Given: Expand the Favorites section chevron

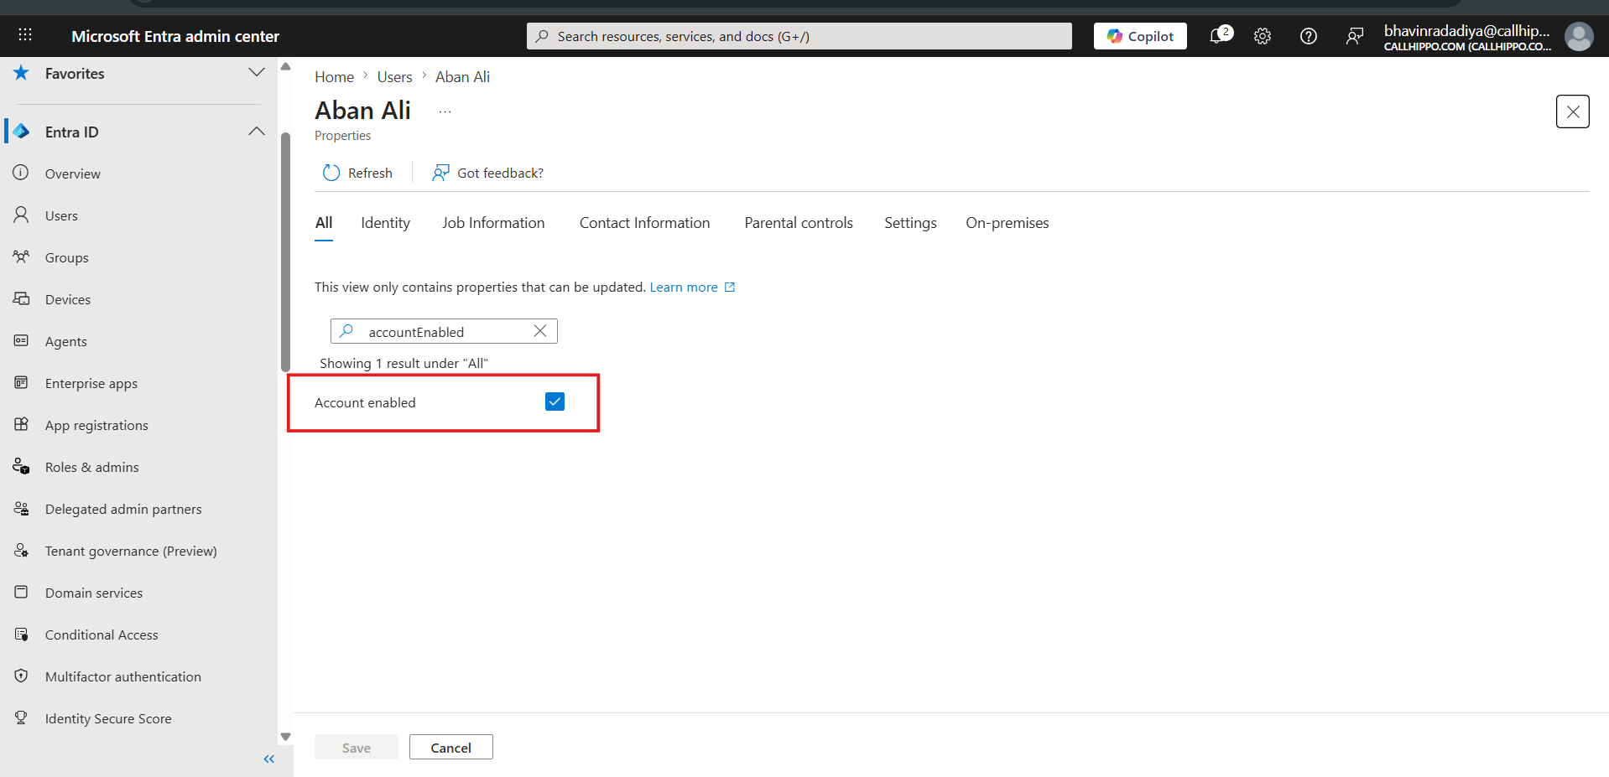Looking at the screenshot, I should (257, 73).
